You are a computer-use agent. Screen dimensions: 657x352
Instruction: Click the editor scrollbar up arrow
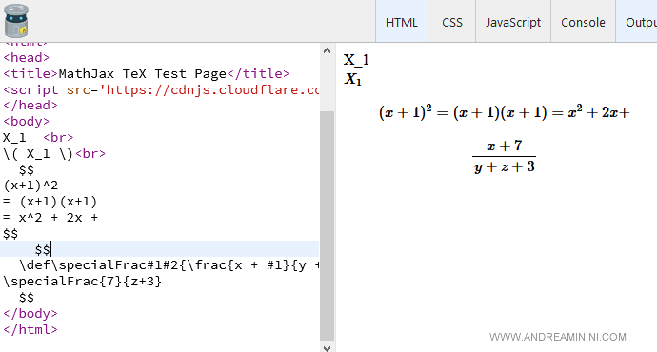click(327, 51)
